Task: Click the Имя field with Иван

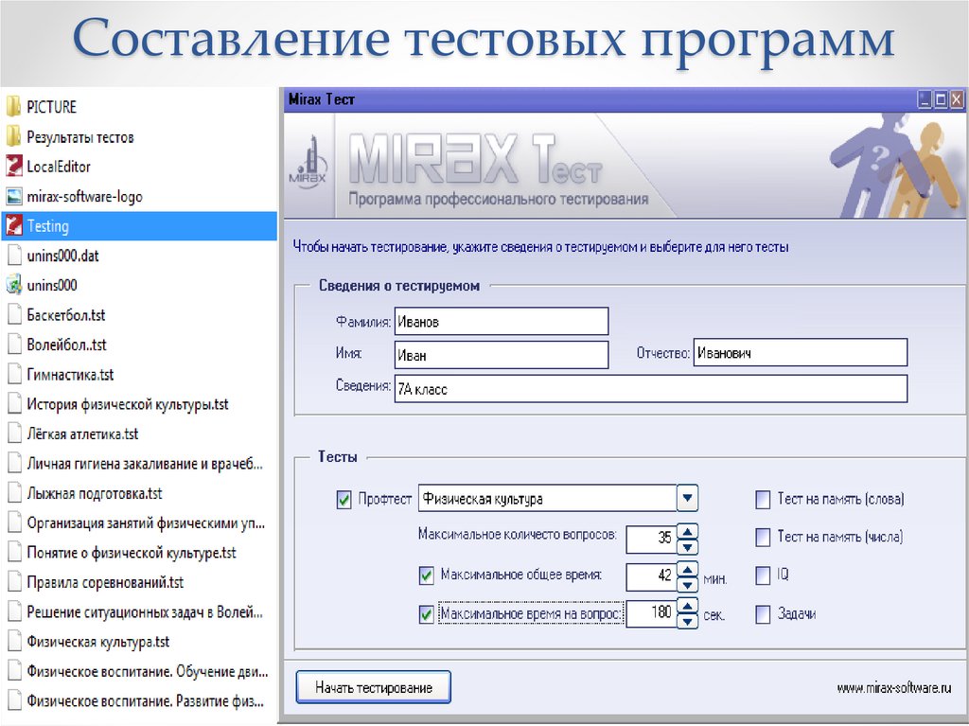Action: point(502,355)
